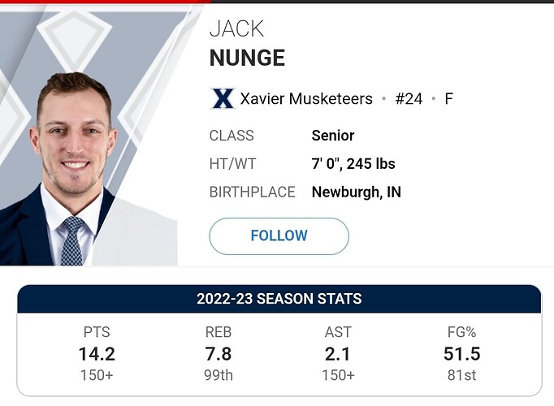Open the Xavier Musketeers team link
554x406 pixels.
tap(306, 99)
